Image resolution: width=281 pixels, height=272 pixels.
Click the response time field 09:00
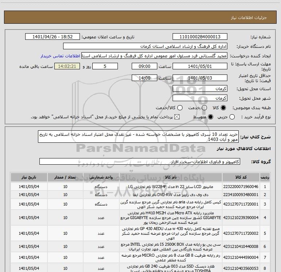click(145, 66)
